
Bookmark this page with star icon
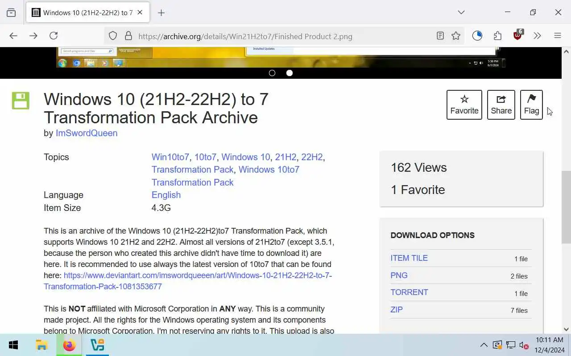tap(455, 36)
